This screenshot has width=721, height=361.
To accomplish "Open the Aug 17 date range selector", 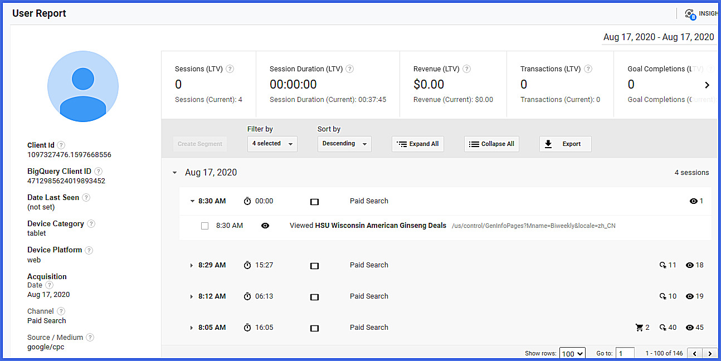I will click(x=658, y=37).
